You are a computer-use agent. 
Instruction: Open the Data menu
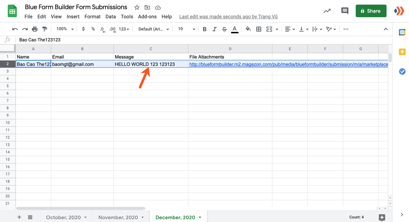point(111,17)
